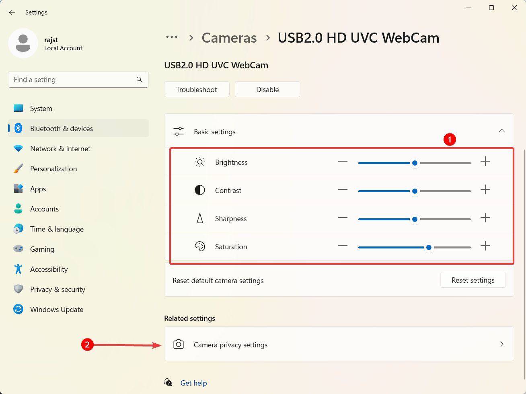Select Bluetooth & devices in sidebar

[78, 128]
